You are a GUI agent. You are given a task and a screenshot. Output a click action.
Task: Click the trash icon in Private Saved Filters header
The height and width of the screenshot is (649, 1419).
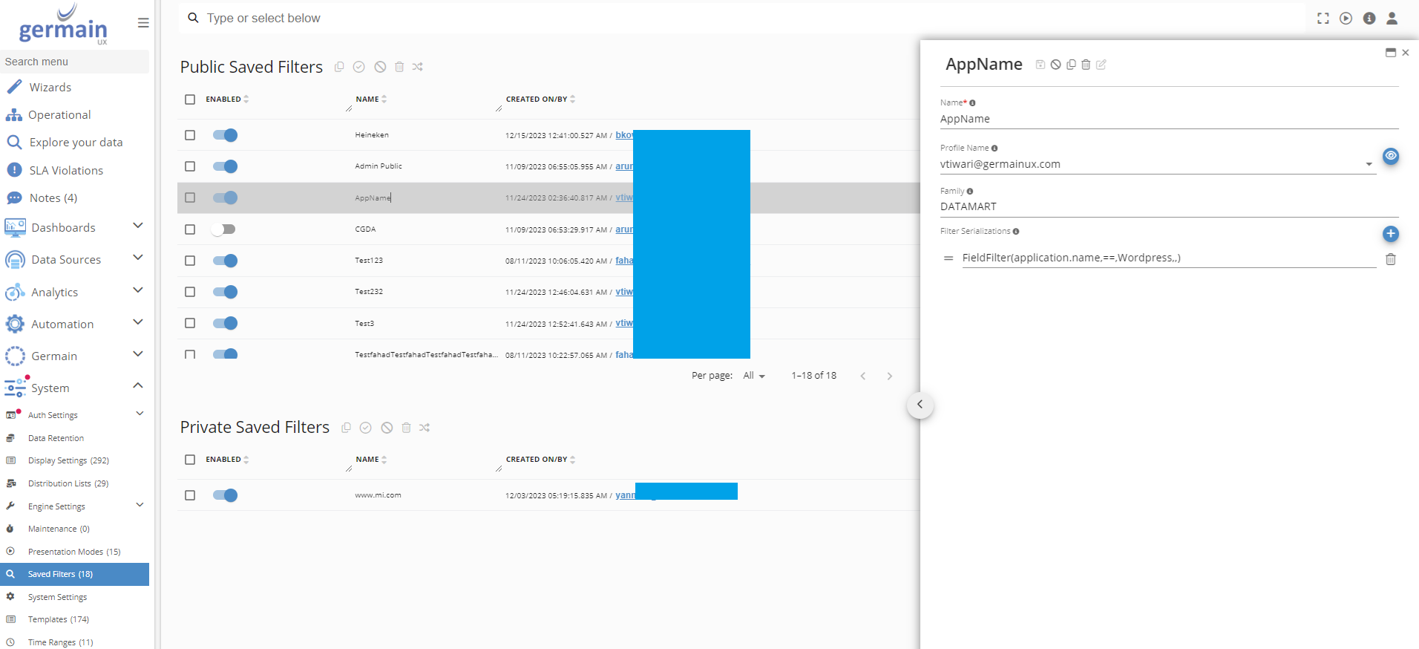point(406,428)
